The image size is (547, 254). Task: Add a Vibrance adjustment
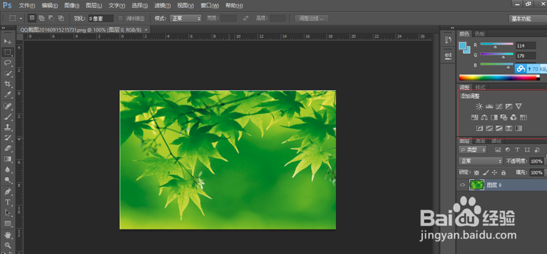click(x=519, y=107)
